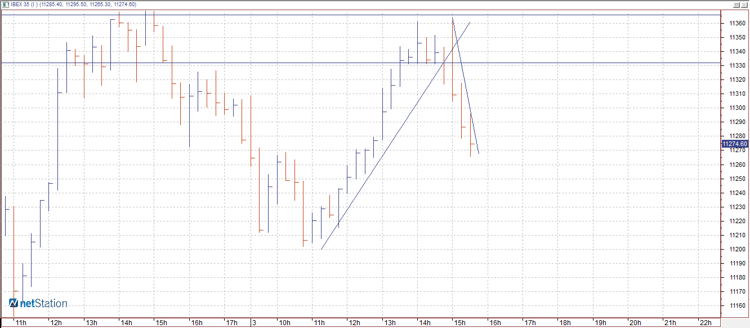
Task: Click the 18h time axis label
Action: 565,323
